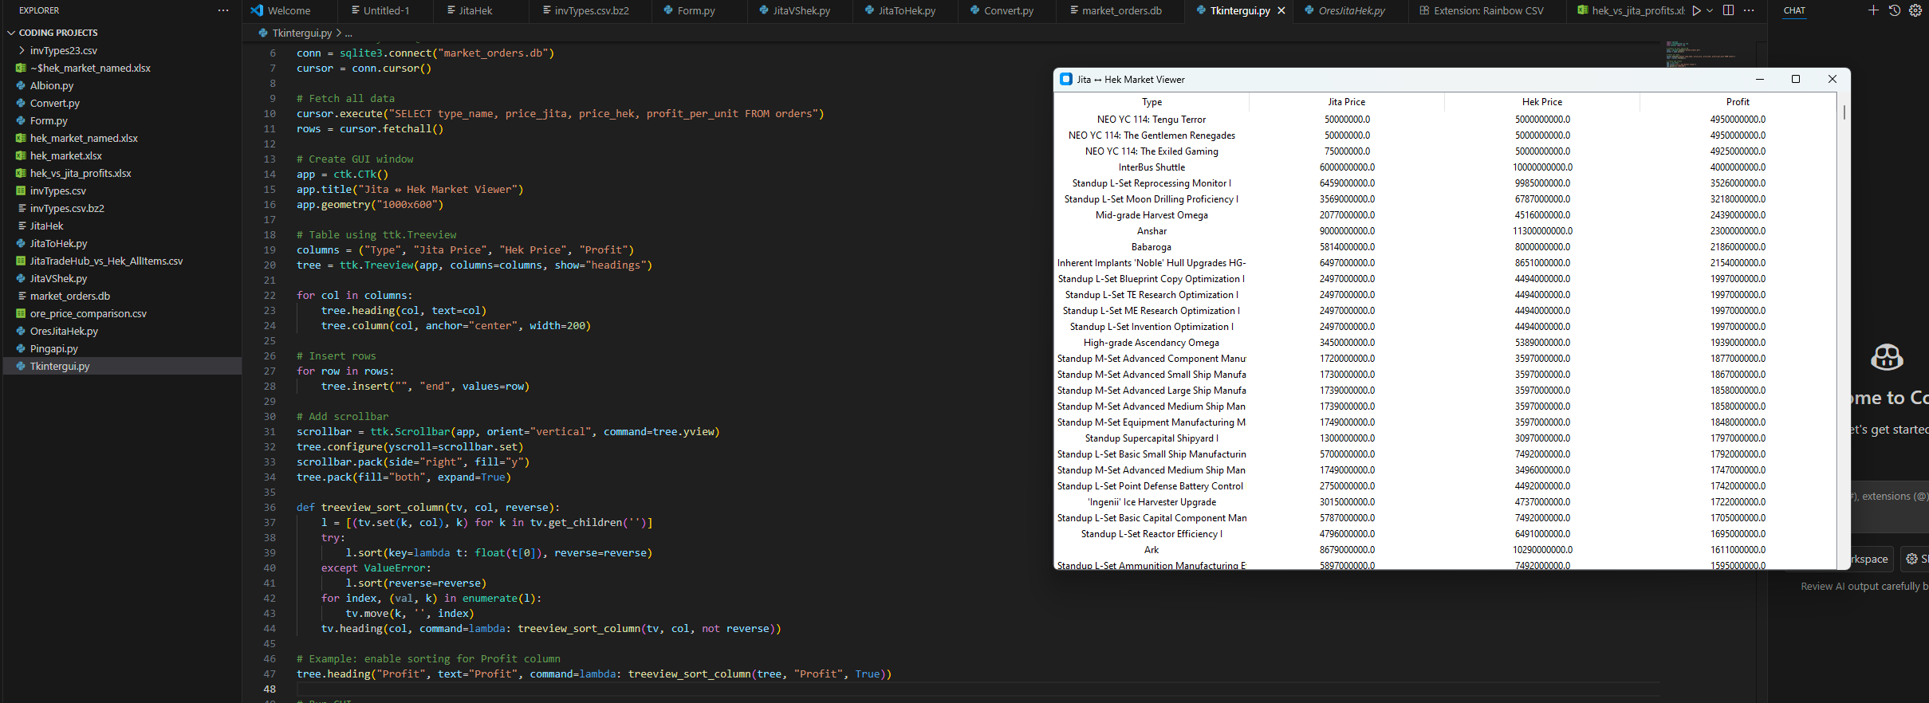1929x703 pixels.
Task: Sort table by the Profit column header
Action: [x=1737, y=102]
